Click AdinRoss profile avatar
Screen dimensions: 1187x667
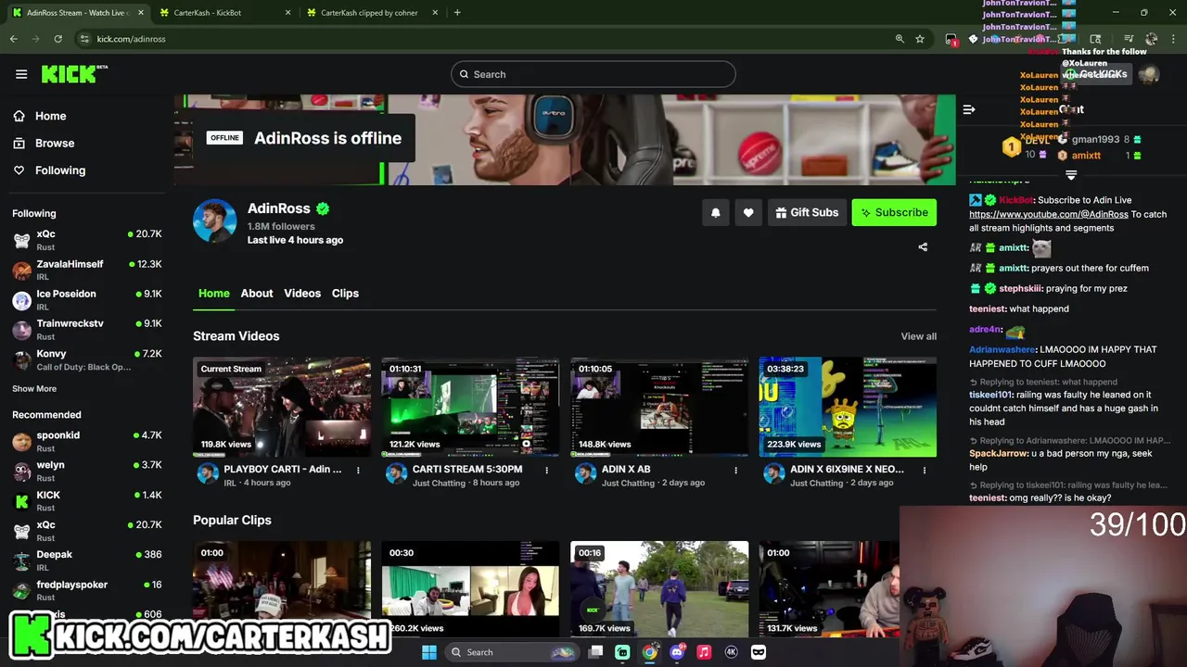(214, 221)
